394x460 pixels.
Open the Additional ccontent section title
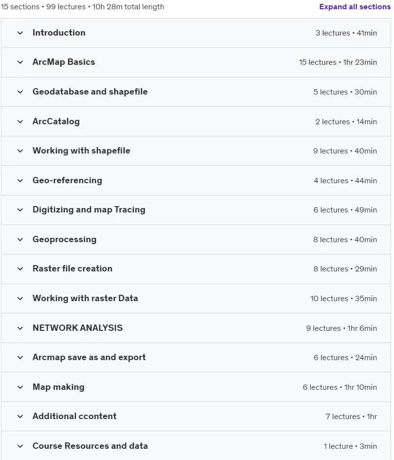pos(74,416)
